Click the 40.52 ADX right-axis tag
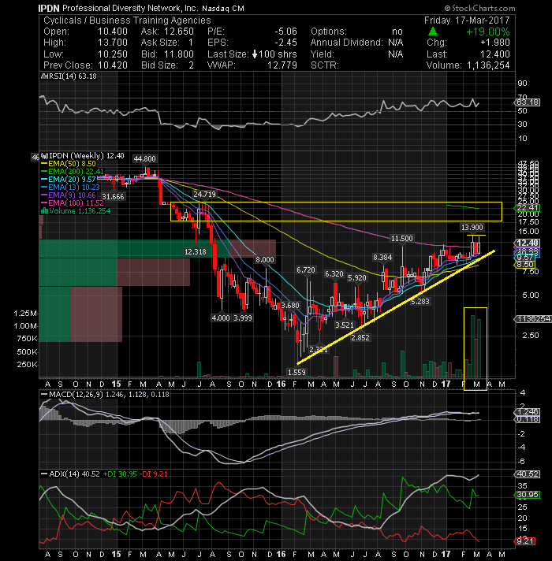 click(x=528, y=474)
